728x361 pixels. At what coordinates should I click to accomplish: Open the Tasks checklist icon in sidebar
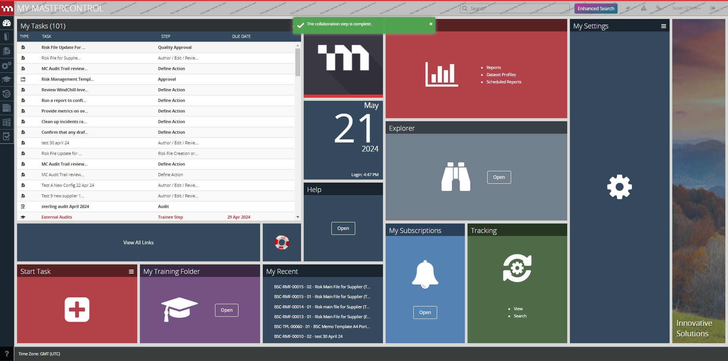click(x=6, y=136)
